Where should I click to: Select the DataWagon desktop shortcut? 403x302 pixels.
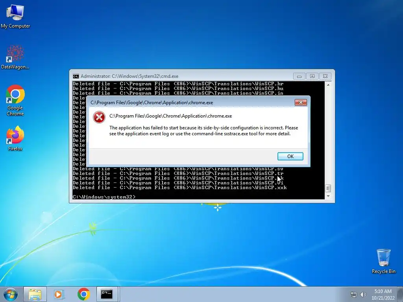pos(15,57)
